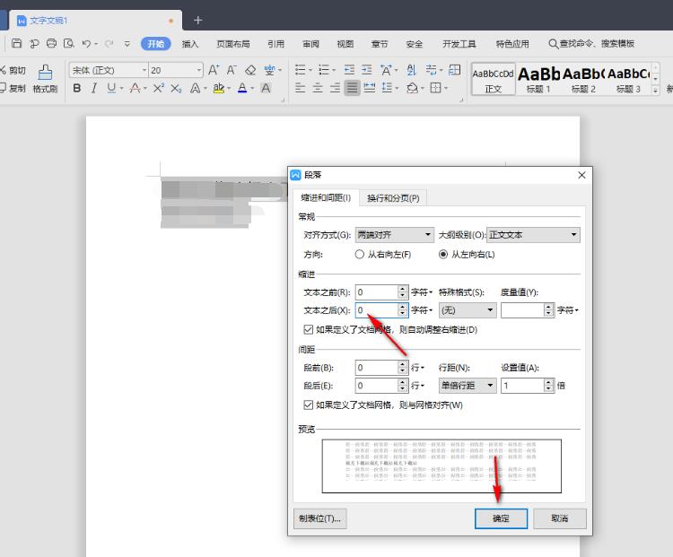Toggle Italic formatting
The height and width of the screenshot is (557, 673).
point(94,88)
